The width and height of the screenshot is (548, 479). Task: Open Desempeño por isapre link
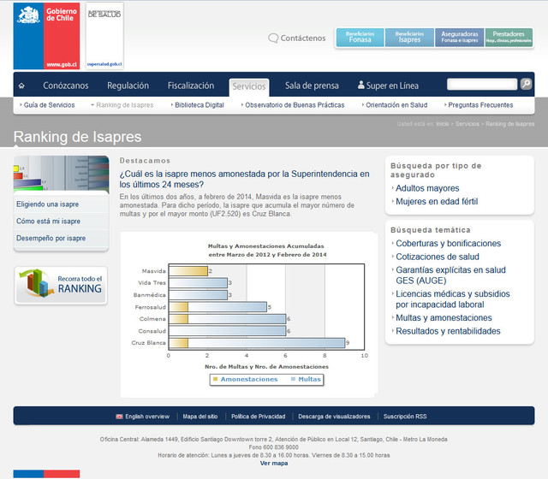51,238
